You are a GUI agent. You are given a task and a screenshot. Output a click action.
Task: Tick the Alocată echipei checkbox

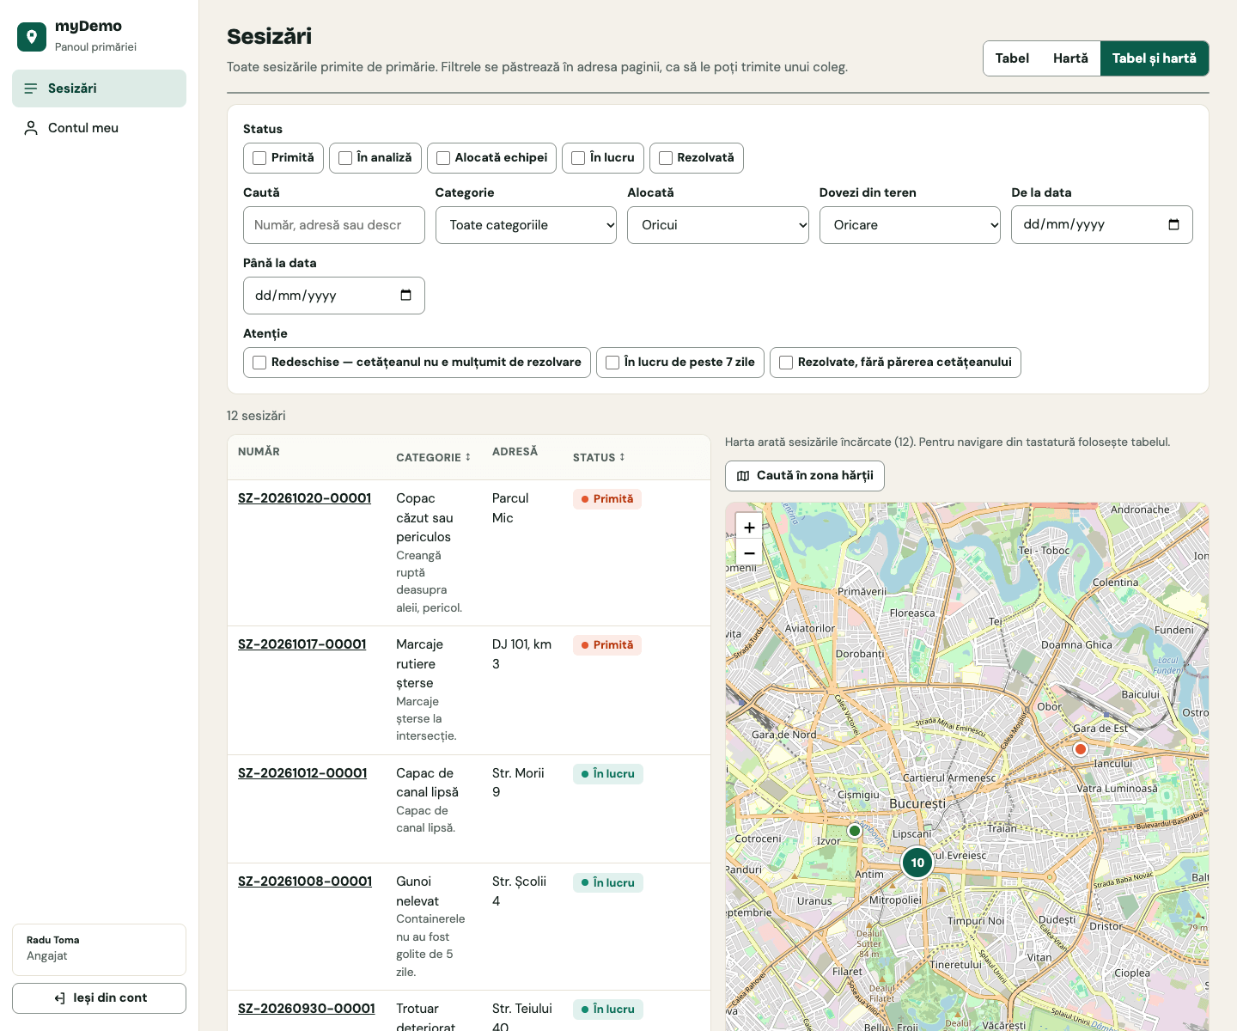pyautogui.click(x=443, y=158)
